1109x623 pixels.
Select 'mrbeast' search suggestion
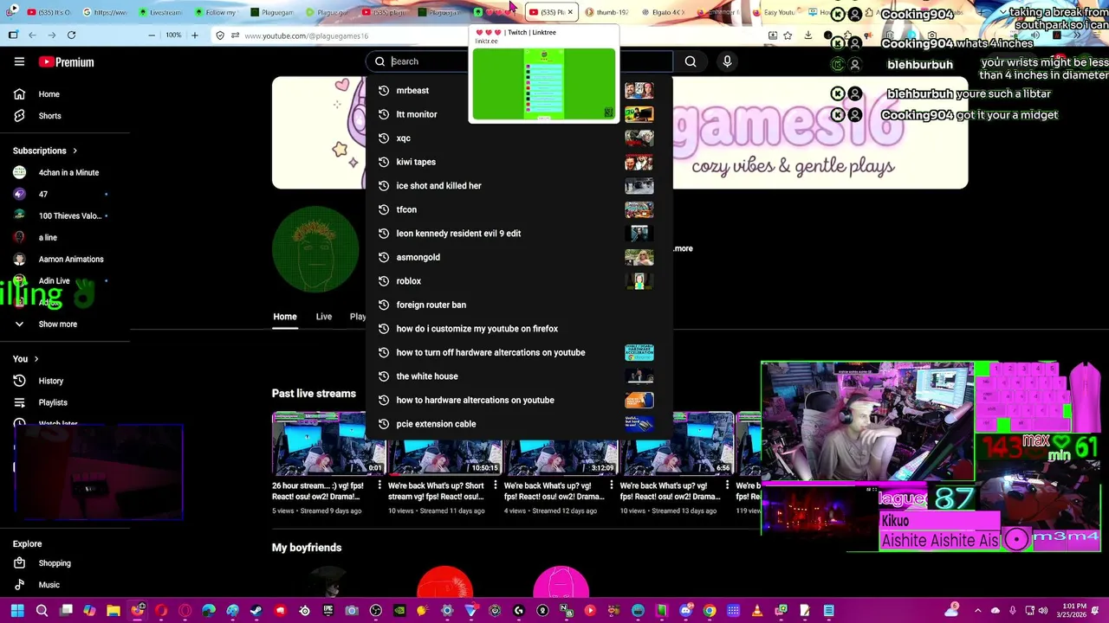[518, 90]
